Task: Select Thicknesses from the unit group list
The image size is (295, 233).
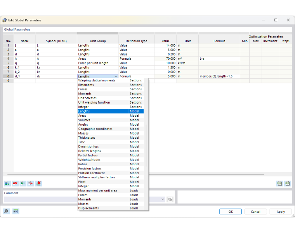Action: tap(111, 138)
